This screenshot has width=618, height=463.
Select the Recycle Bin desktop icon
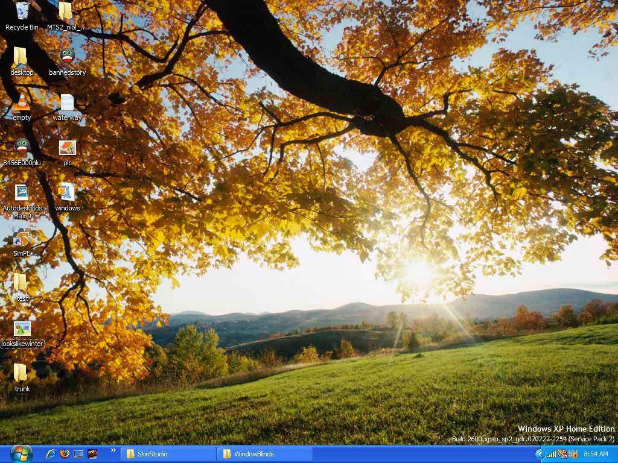(x=22, y=12)
